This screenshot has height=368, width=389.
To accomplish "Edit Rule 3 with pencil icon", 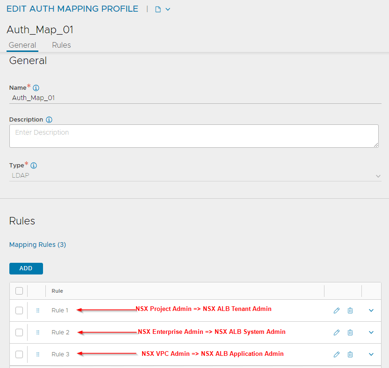I will [x=337, y=354].
